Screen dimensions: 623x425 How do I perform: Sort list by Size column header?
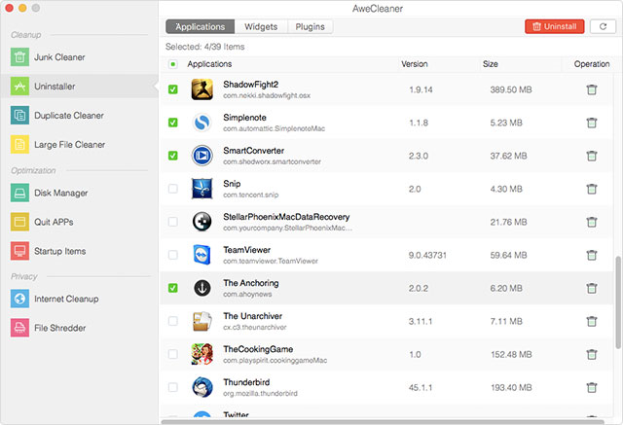point(490,64)
